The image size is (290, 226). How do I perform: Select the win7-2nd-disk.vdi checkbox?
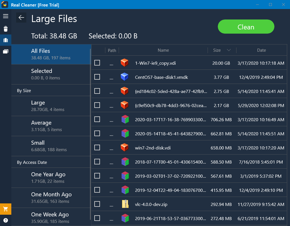[x=97, y=147]
